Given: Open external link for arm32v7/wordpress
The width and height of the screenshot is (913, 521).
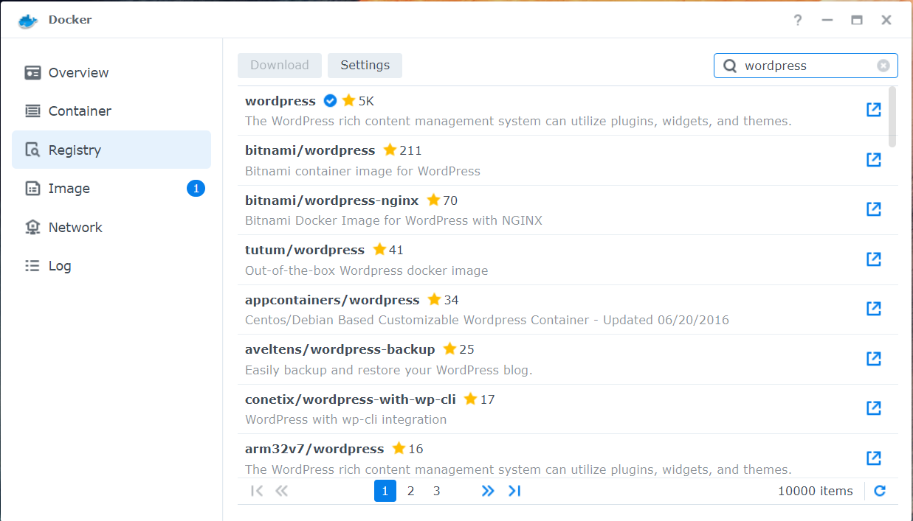Looking at the screenshot, I should coord(874,458).
